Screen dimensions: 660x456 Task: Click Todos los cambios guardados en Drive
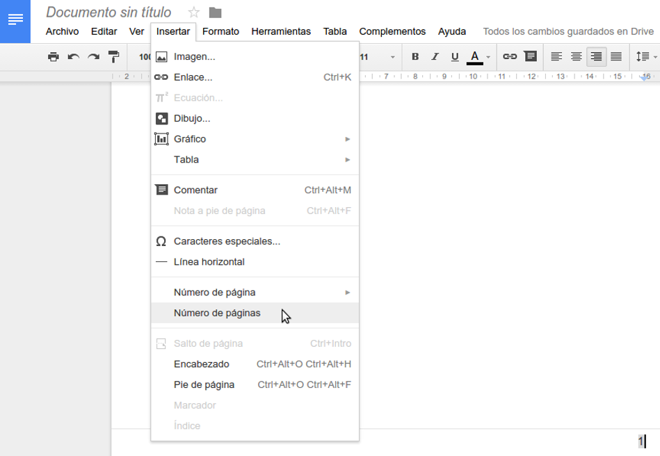[568, 31]
